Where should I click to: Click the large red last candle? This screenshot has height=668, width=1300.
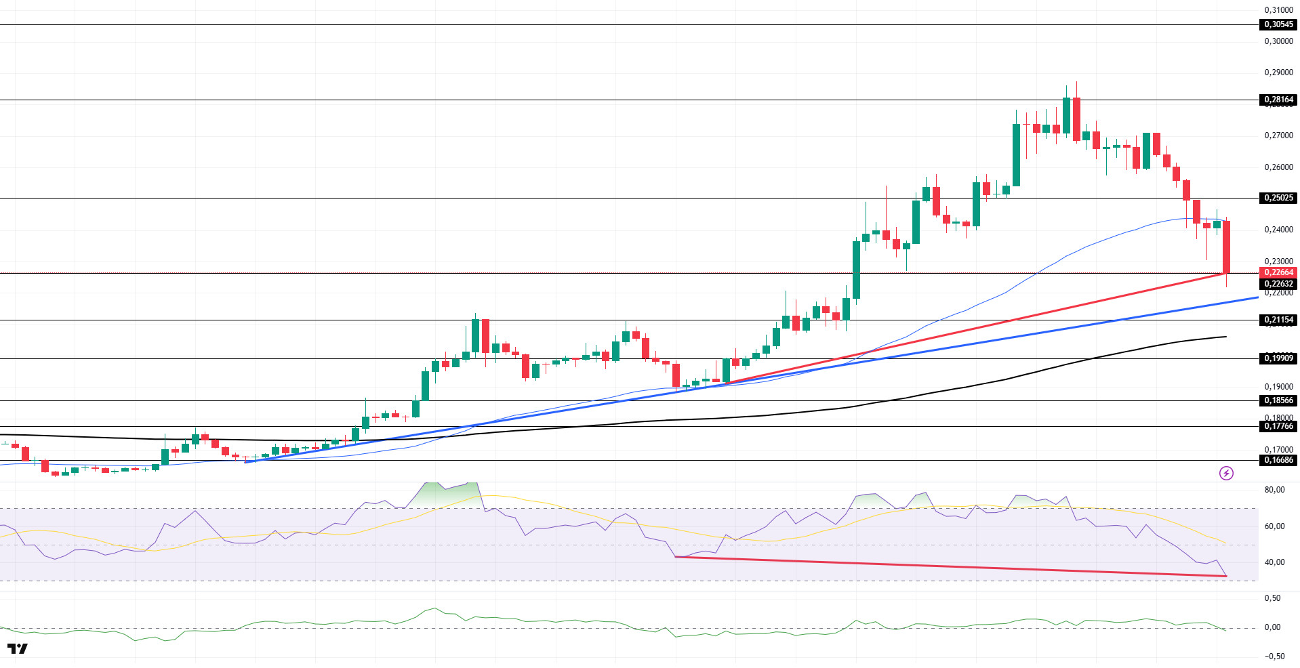1226,247
